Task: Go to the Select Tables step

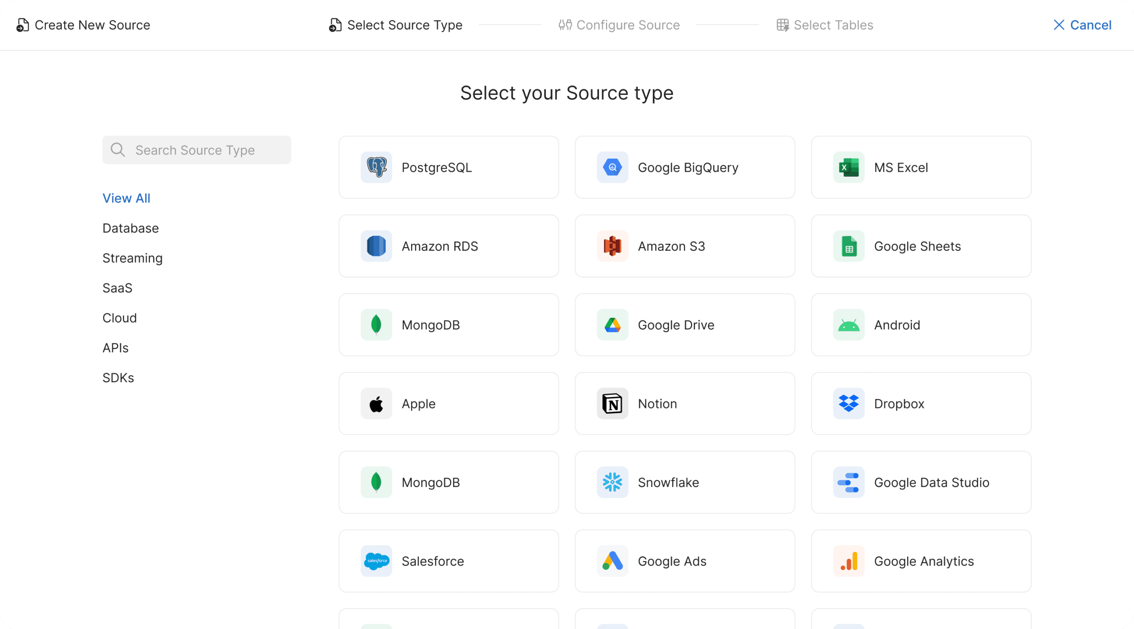Action: [x=824, y=25]
